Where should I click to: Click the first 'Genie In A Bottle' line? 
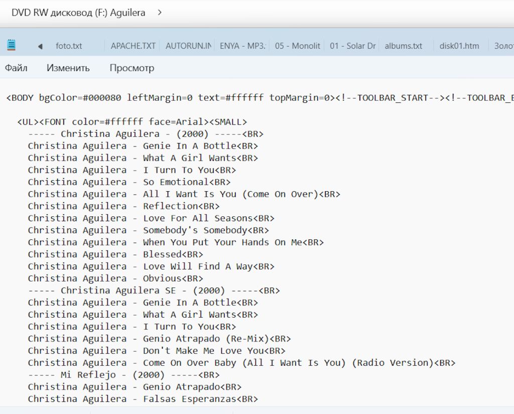[143, 146]
